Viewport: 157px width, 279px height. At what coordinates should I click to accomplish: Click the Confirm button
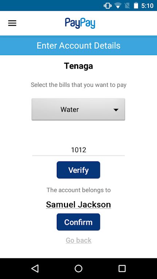point(78,222)
